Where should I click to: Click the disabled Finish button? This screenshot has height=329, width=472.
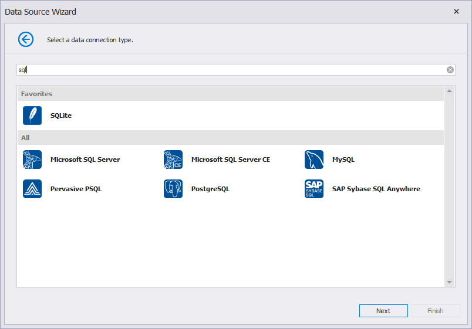pos(436,311)
